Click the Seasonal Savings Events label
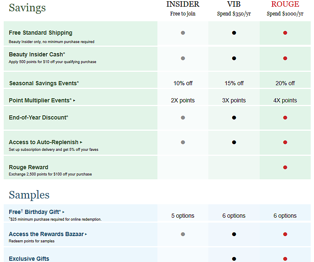The width and height of the screenshot is (314, 262). tap(44, 83)
